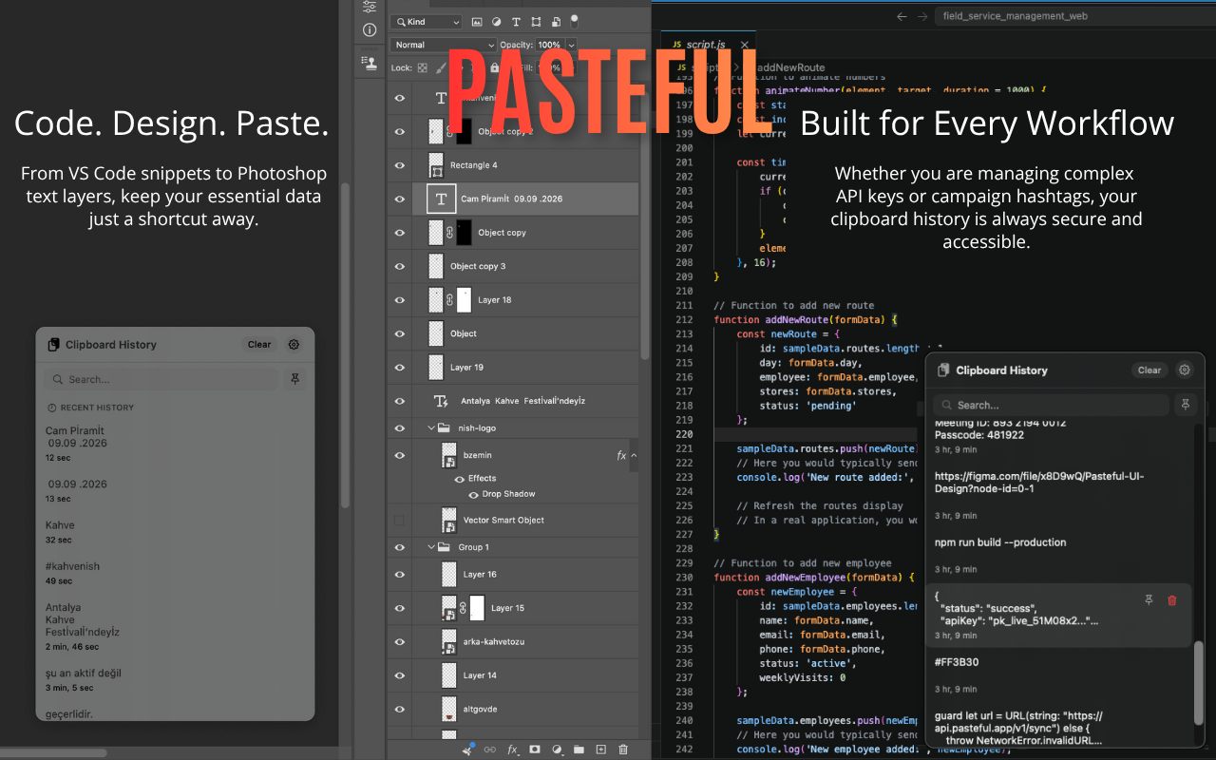The height and width of the screenshot is (760, 1216).
Task: Click the pin filter icon beside the left Search field
Action: (294, 379)
